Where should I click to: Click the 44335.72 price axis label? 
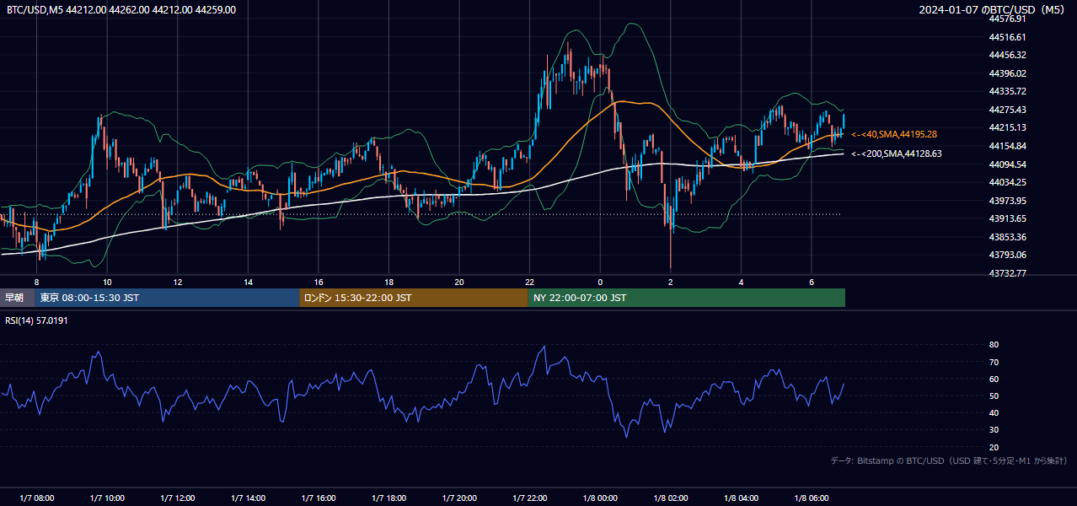coord(1007,91)
